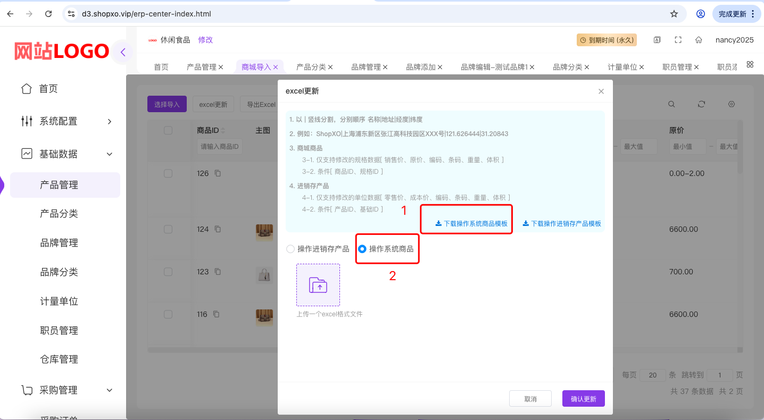Click the 确认更新 button

click(x=584, y=399)
